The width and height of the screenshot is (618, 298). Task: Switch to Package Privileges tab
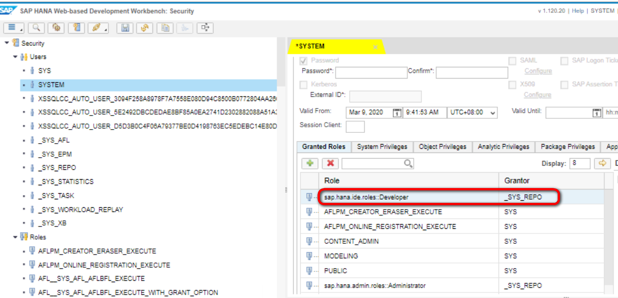(568, 146)
